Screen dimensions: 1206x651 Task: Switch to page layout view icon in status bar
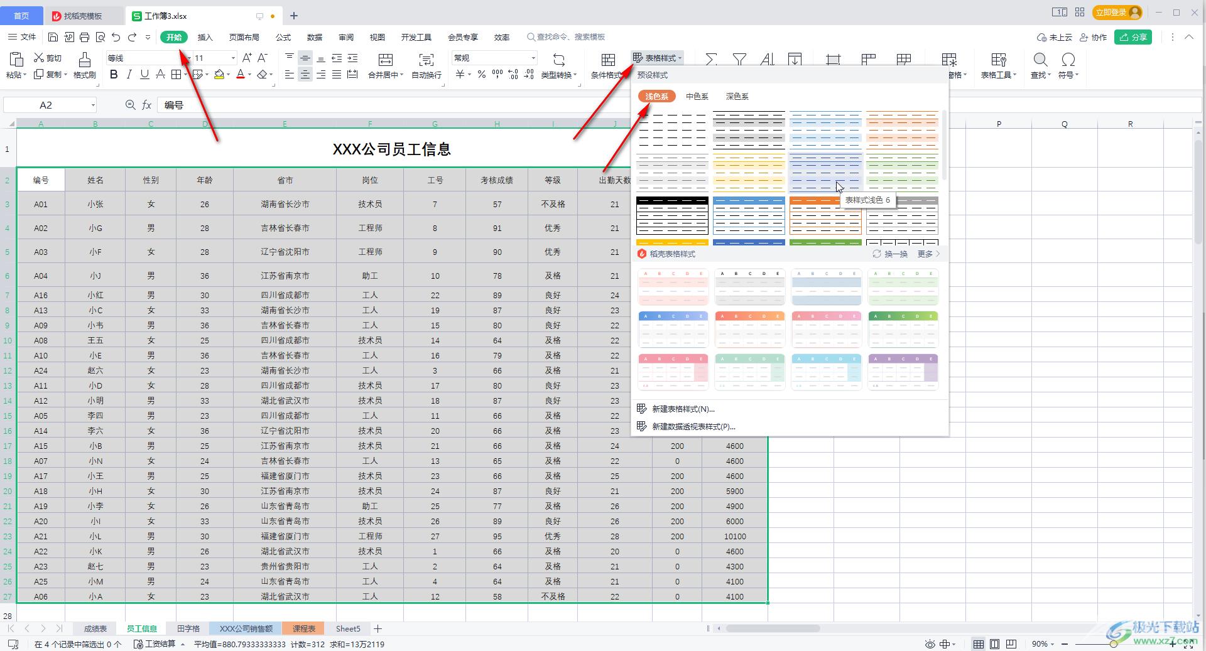(994, 644)
